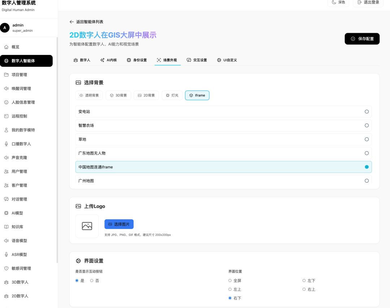Viewport: 390px width, 308px height.
Task: Click the logout door icon
Action: point(359,2)
